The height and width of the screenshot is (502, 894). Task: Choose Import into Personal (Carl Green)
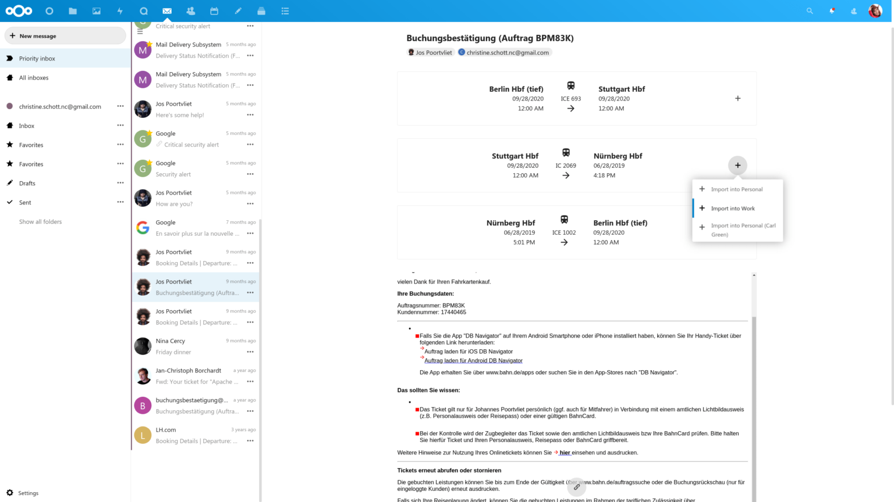743,230
